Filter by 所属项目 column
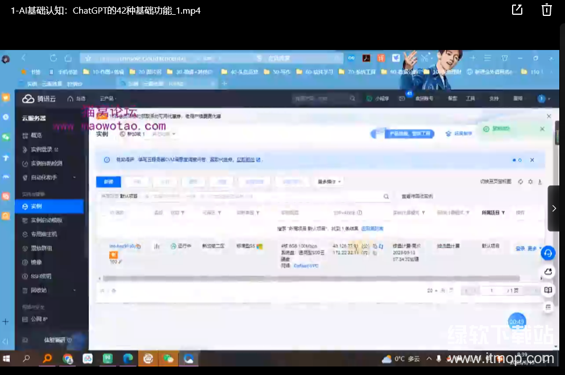This screenshot has height=375, width=565. (503, 213)
